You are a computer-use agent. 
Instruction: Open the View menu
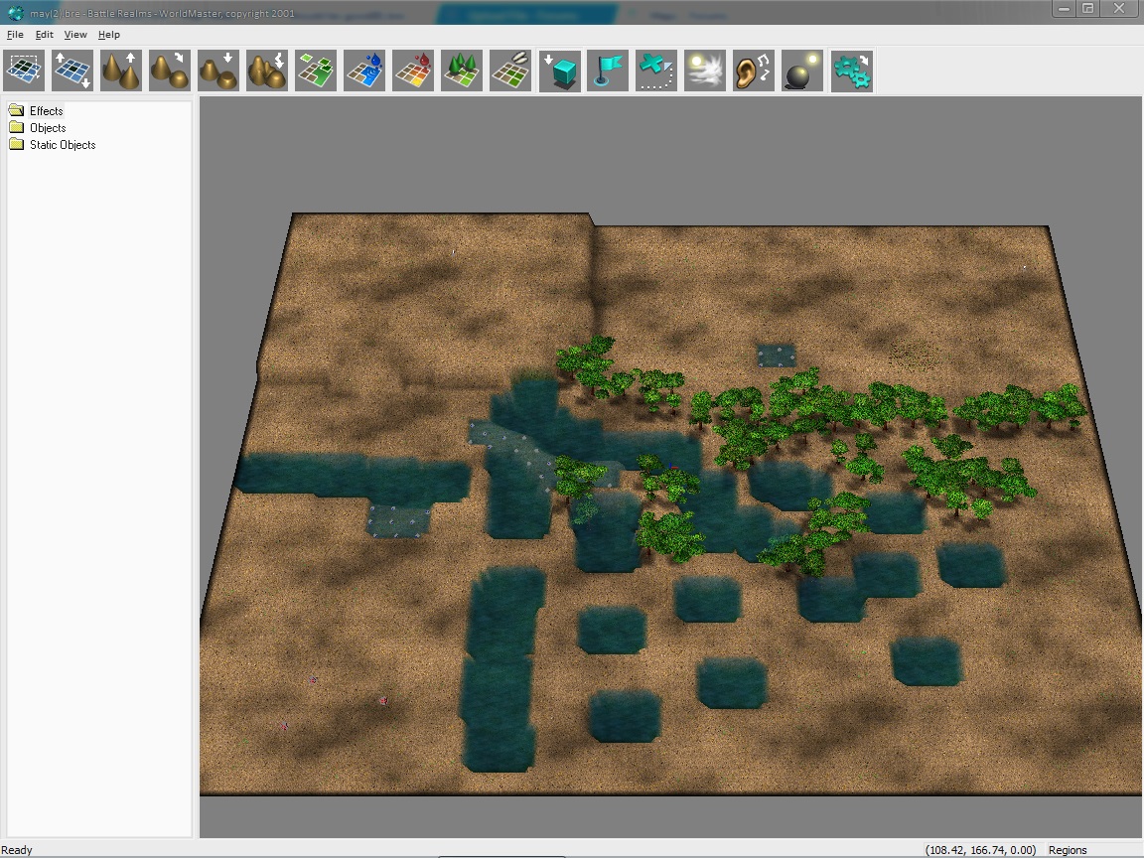click(75, 35)
